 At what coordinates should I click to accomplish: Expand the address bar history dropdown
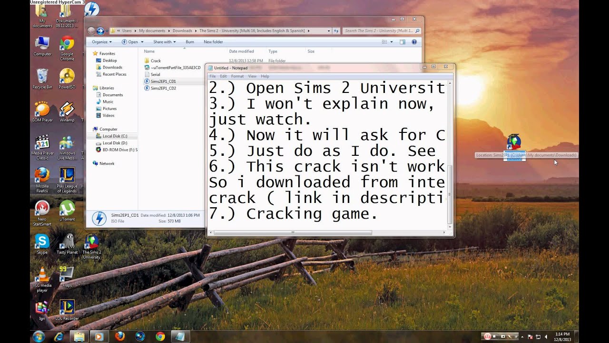329,30
